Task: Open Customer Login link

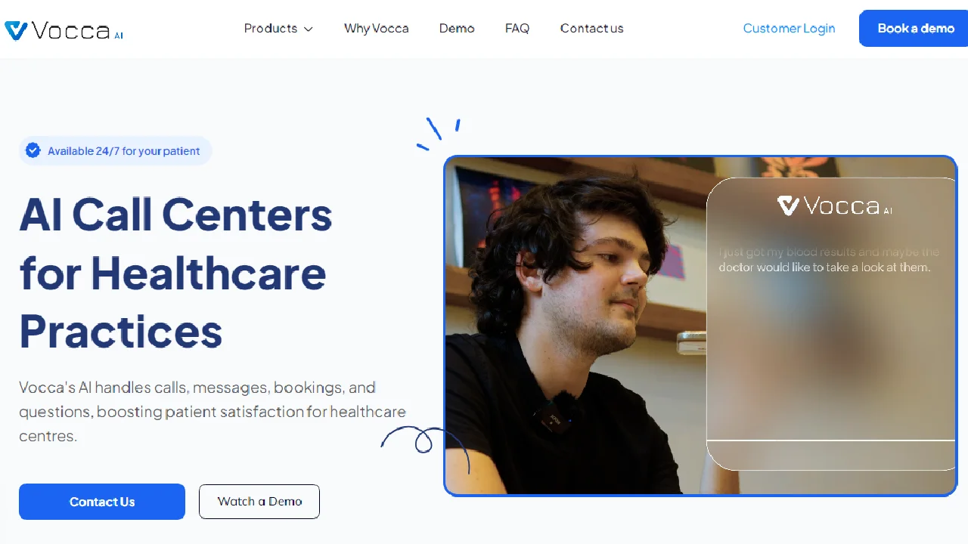Action: tap(789, 29)
